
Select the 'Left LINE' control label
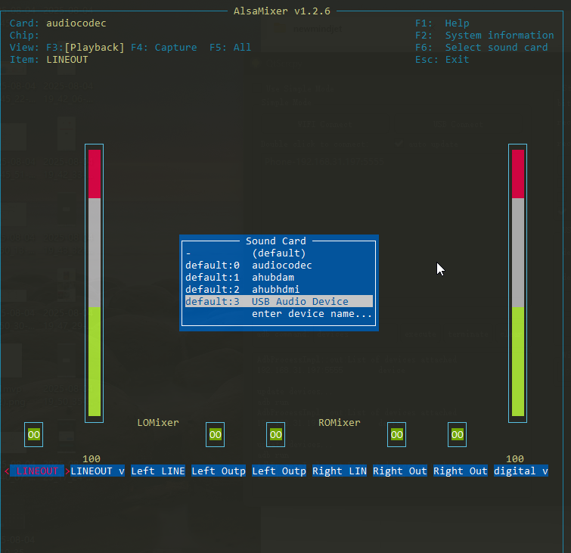(158, 471)
